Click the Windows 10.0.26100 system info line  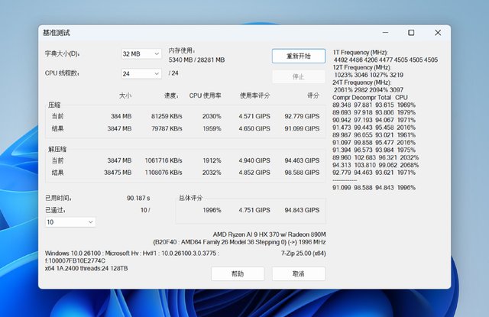coord(132,253)
